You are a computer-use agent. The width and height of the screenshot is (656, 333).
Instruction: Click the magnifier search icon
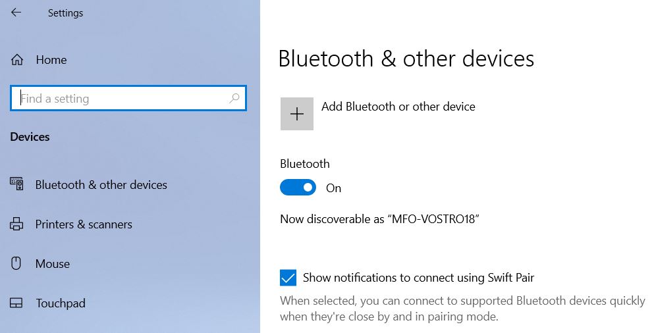pos(234,99)
